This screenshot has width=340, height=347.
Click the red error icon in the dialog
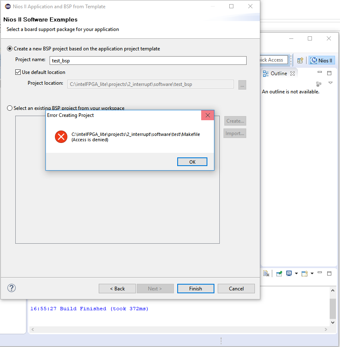tap(61, 137)
